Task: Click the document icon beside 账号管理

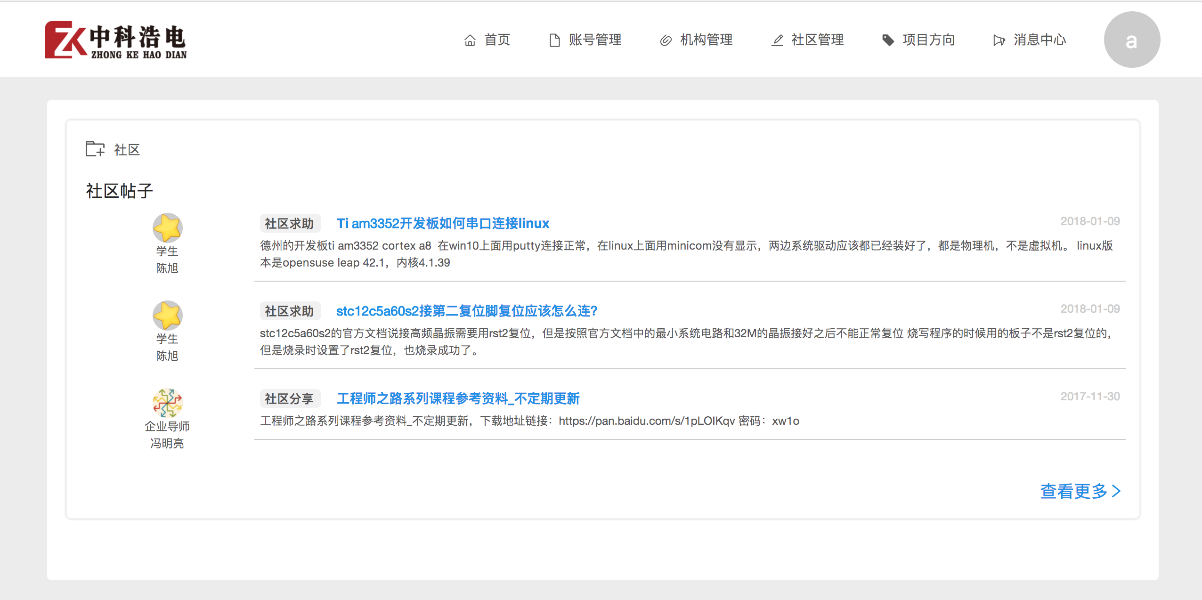Action: tap(554, 41)
